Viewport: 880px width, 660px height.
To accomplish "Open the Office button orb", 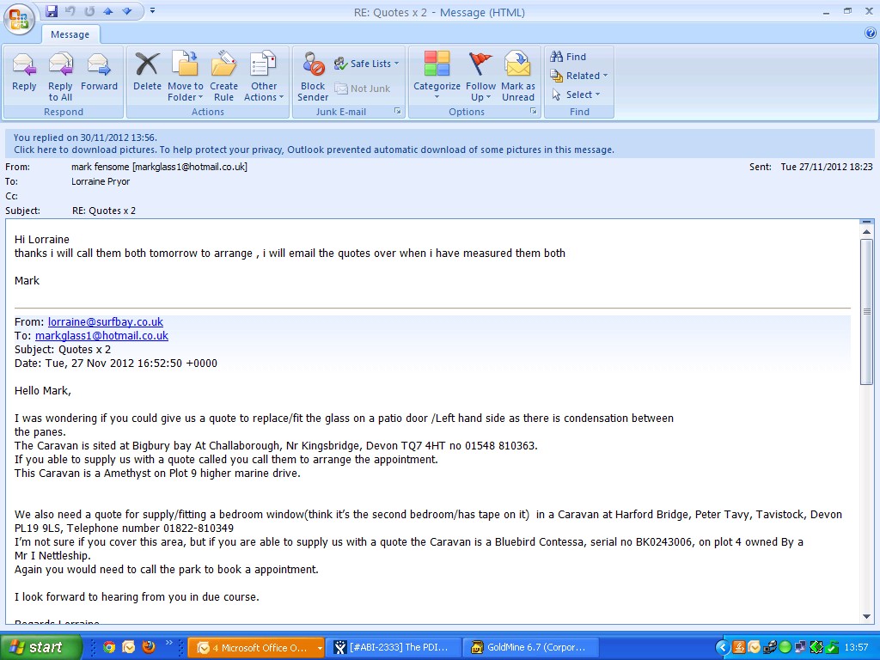I will (19, 19).
